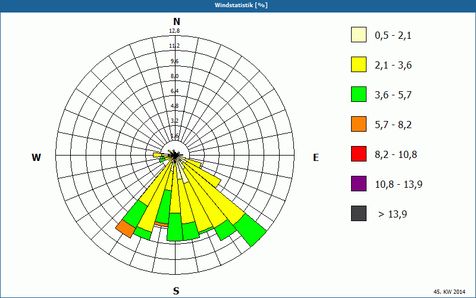
Task: Click the 9,6 ring scale value
Action: [174, 61]
